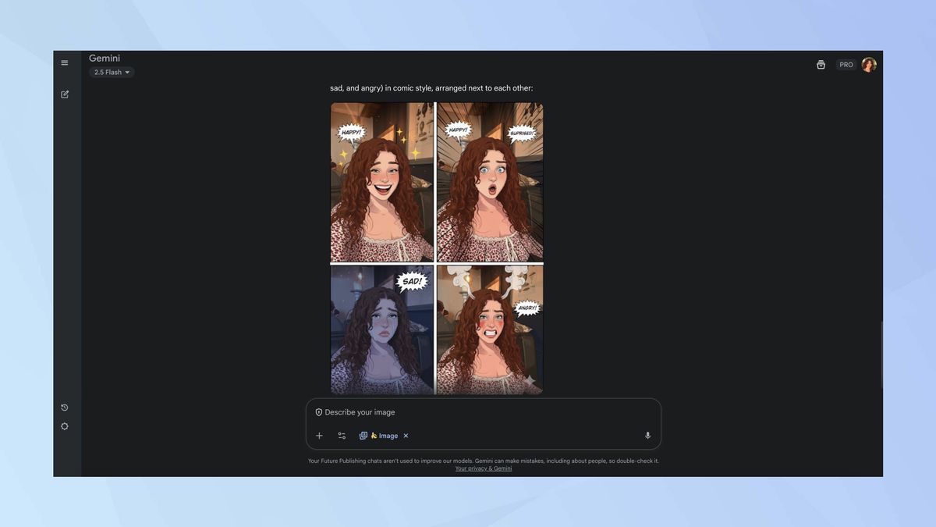The height and width of the screenshot is (527, 936).
Task: Activate voice input with the microphone icon
Action: point(647,435)
